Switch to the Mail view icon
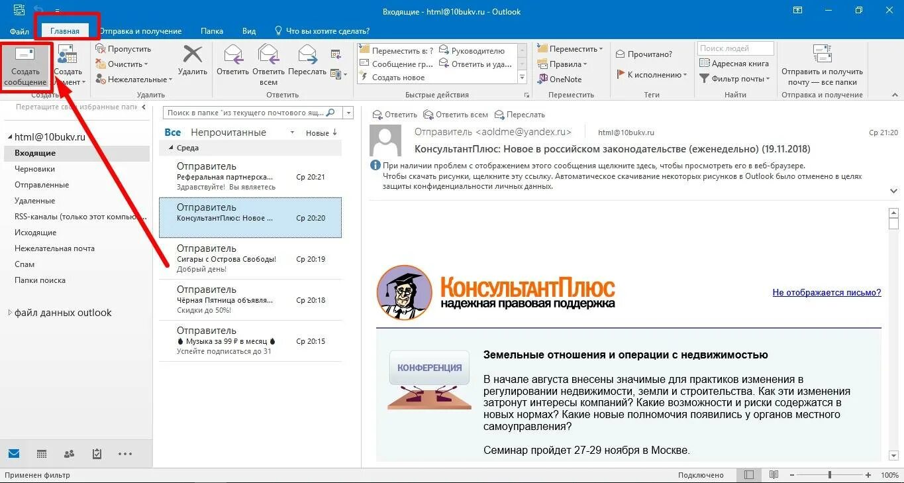Viewport: 904px width, 483px height. click(14, 454)
